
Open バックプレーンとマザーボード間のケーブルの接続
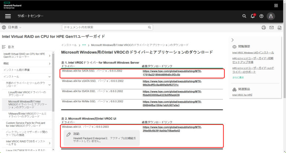pos(27,133)
